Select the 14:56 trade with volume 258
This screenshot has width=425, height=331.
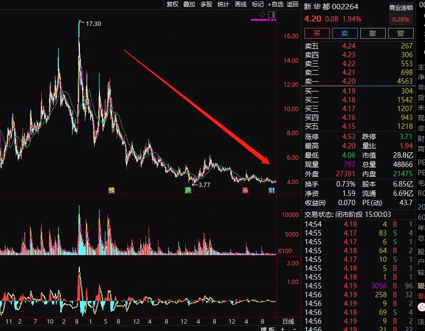358,294
